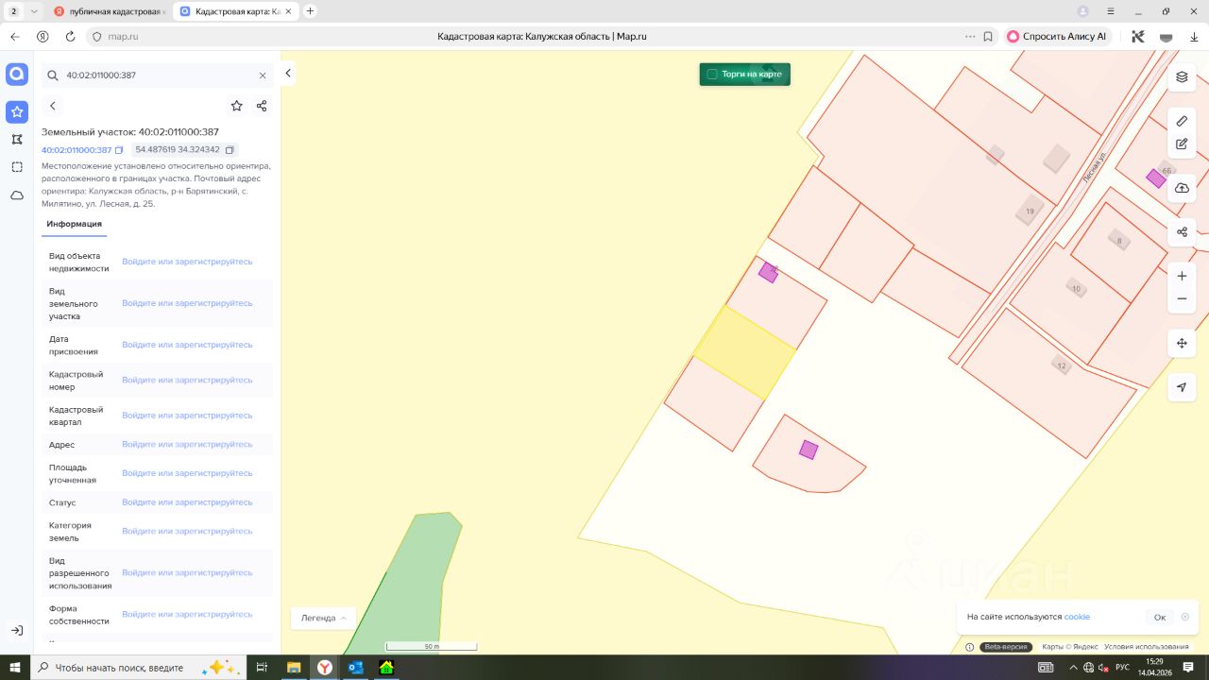The image size is (1209, 680).
Task: Open File Explorer from the taskbar
Action: pos(294,668)
